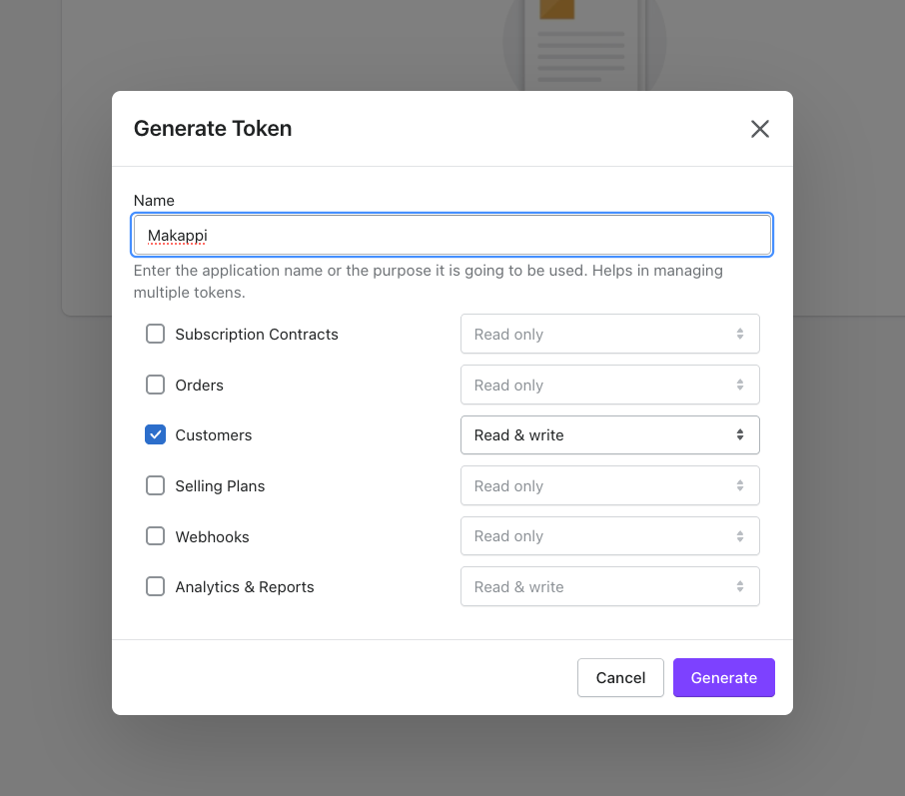
Task: Click the purple Generate button
Action: pos(724,678)
